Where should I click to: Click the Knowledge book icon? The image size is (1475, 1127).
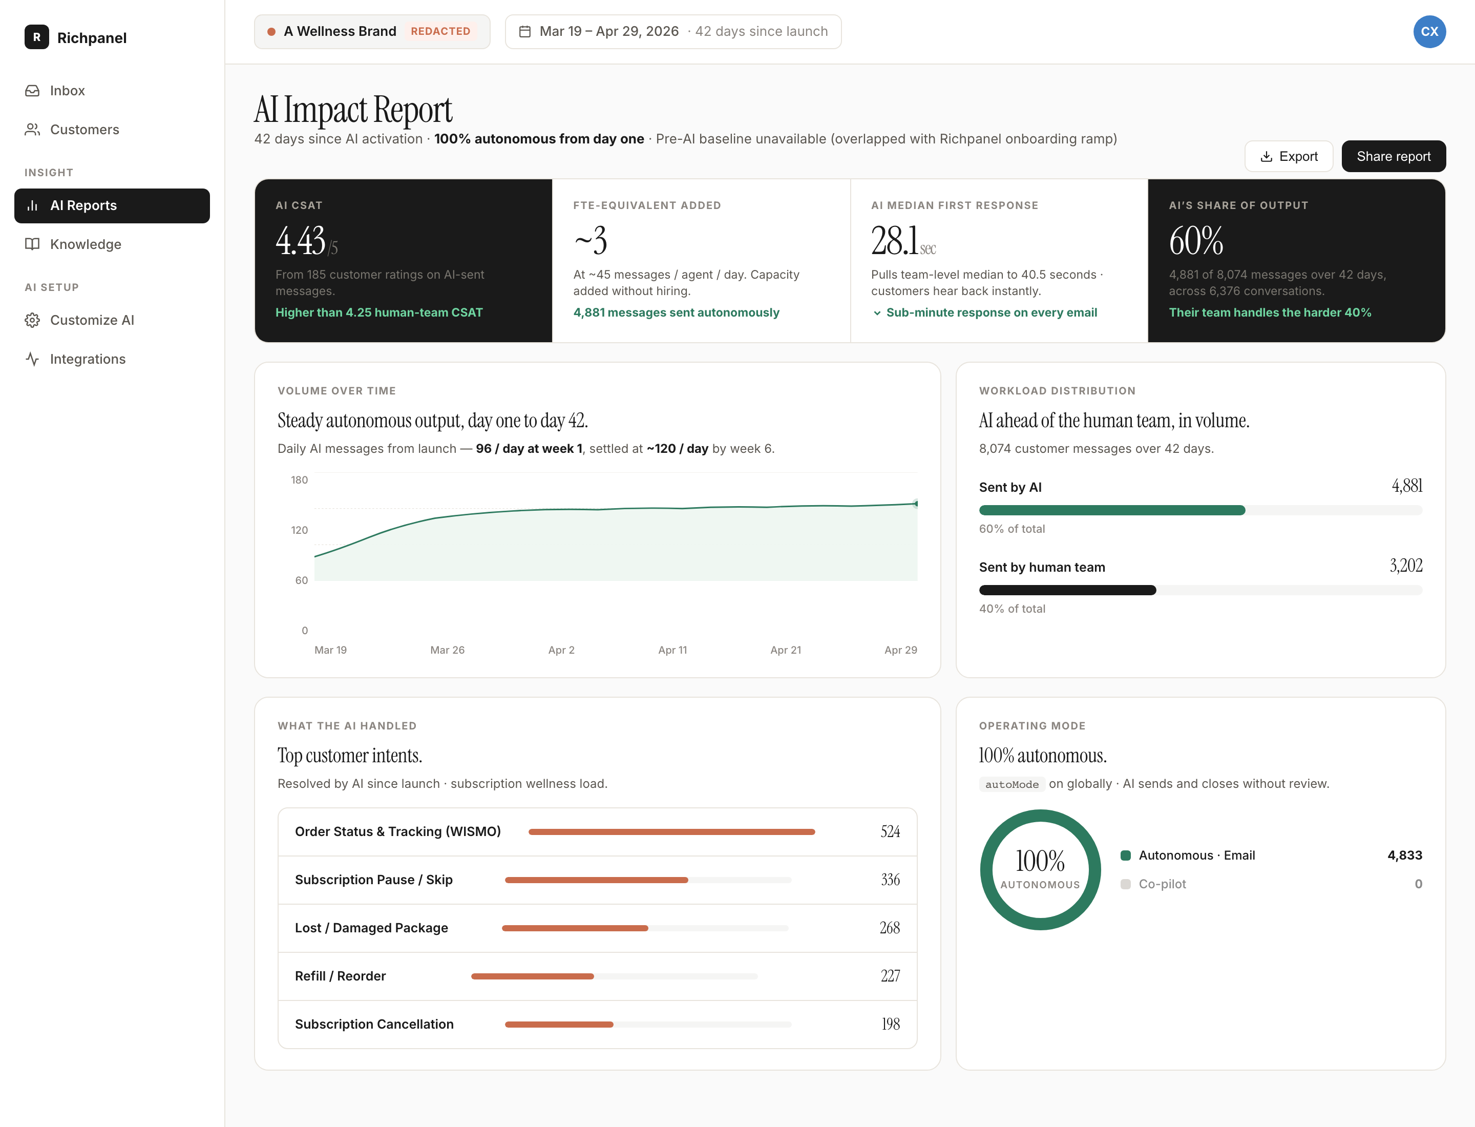(32, 244)
